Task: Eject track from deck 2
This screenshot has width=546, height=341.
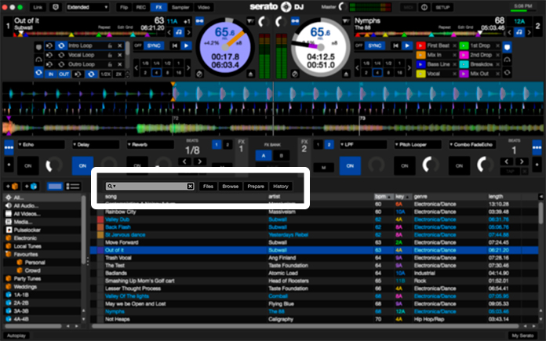Action: coord(346,74)
